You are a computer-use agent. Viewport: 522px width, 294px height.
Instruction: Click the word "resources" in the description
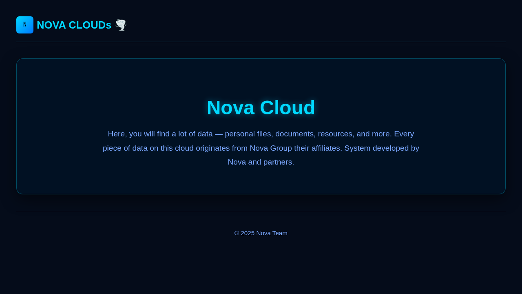click(x=335, y=134)
